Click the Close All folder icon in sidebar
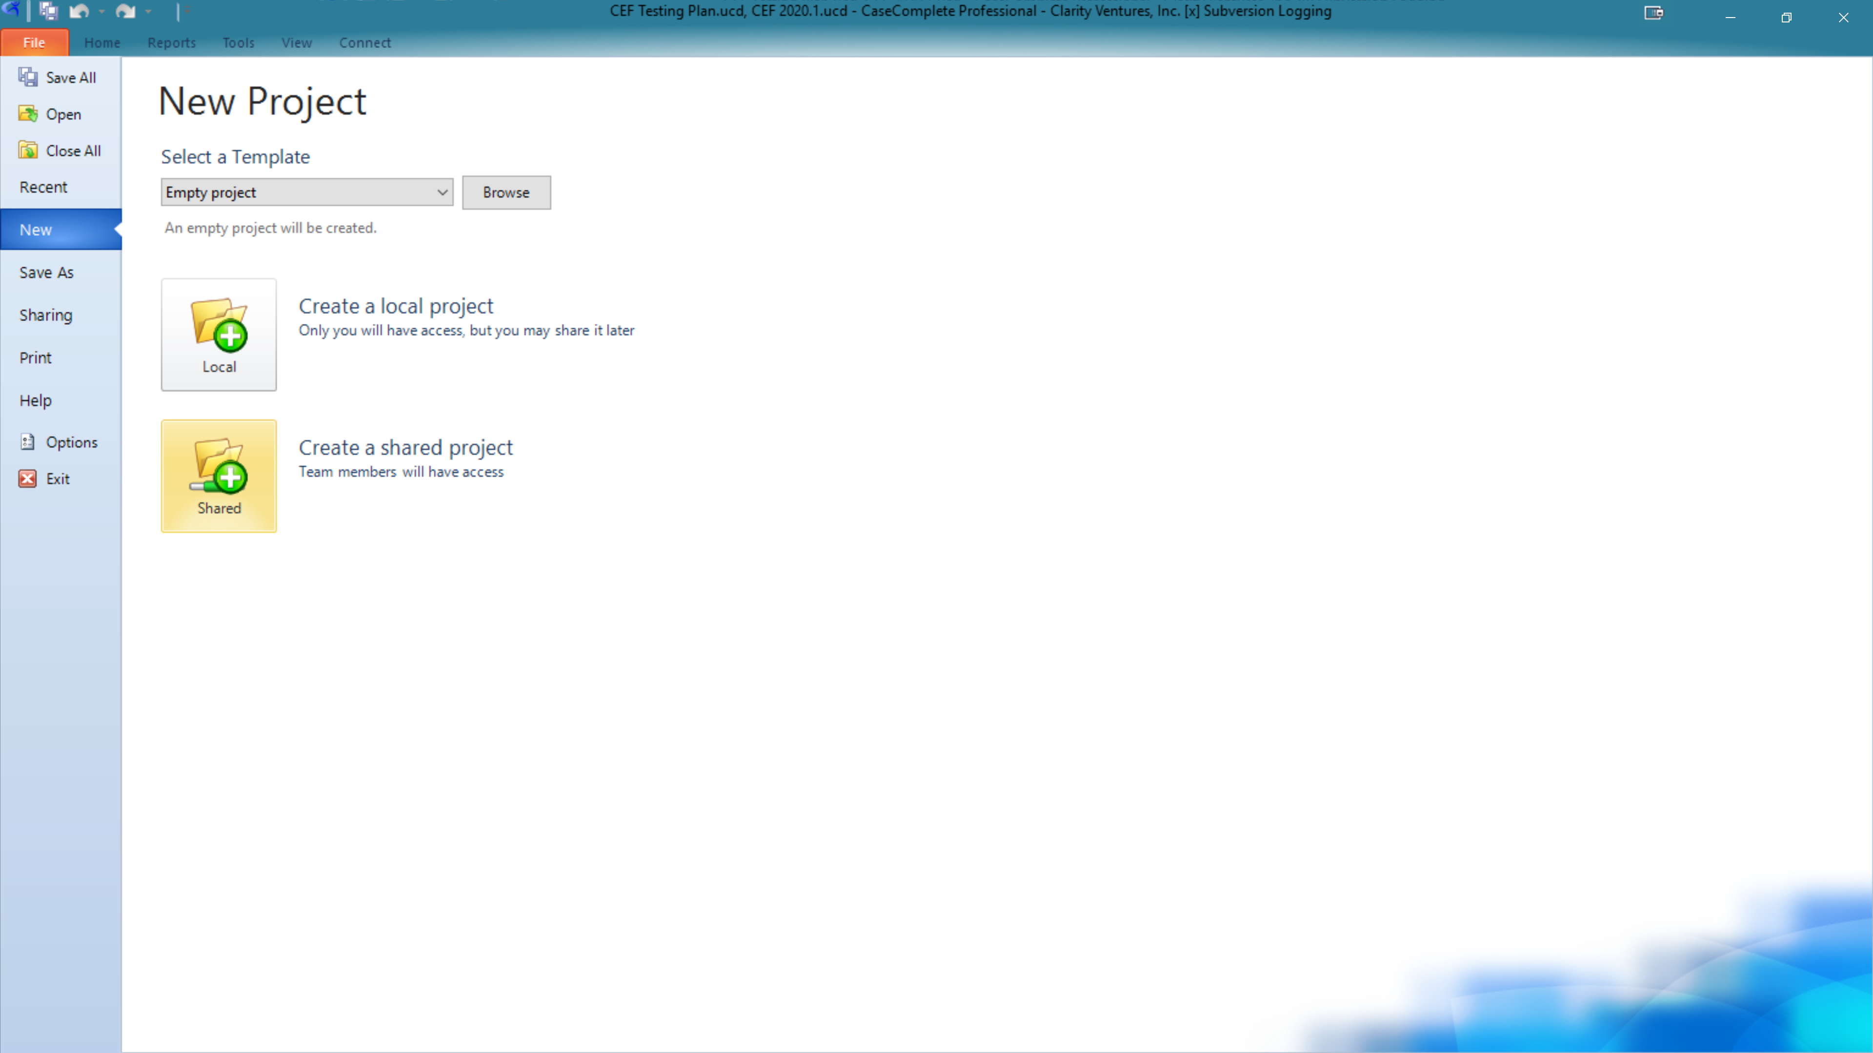Image resolution: width=1873 pixels, height=1053 pixels. click(x=28, y=150)
